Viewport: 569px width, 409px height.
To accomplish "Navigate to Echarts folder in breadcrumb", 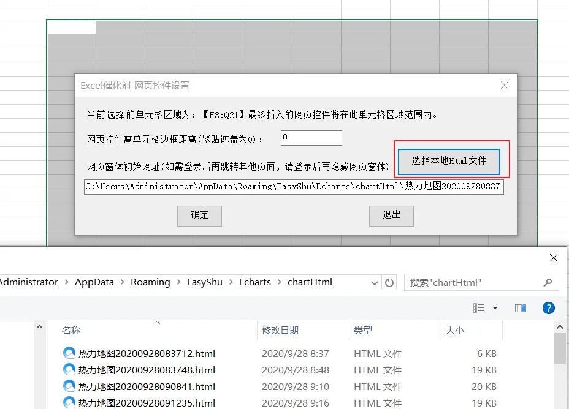I will 254,282.
